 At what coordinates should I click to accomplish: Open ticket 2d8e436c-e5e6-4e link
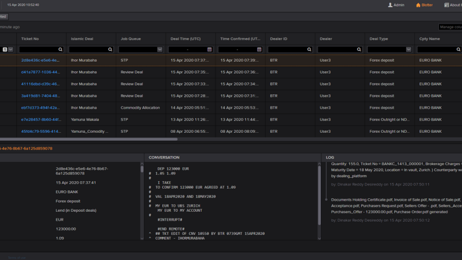point(40,60)
